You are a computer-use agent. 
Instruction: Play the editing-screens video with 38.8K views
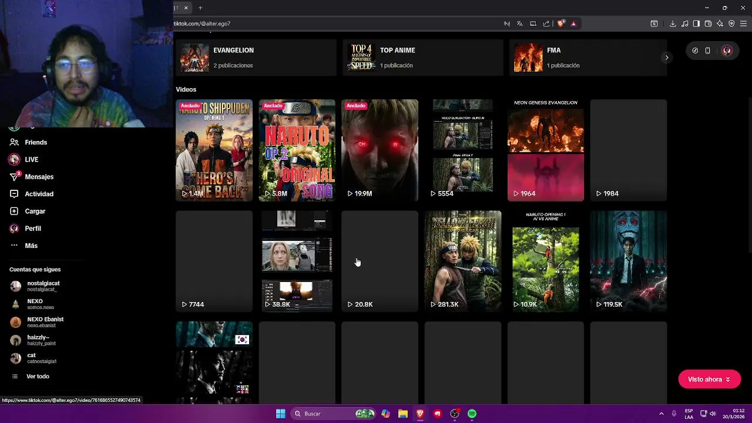[297, 261]
